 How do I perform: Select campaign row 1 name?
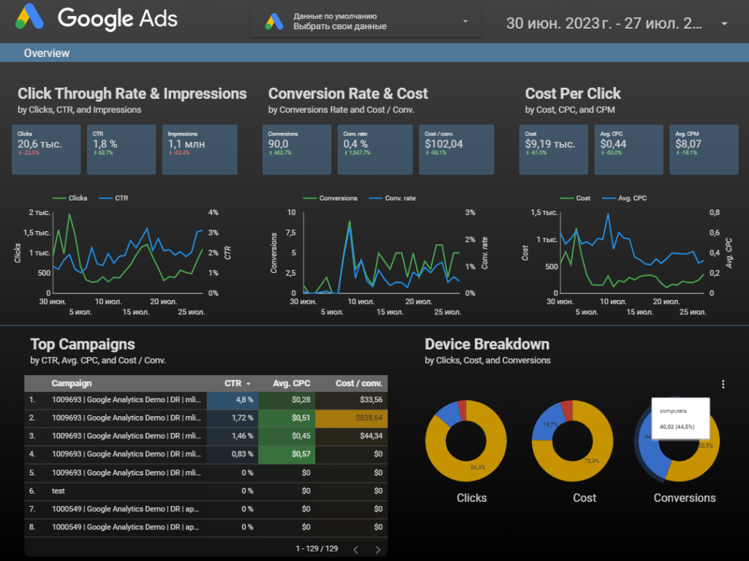tap(127, 399)
